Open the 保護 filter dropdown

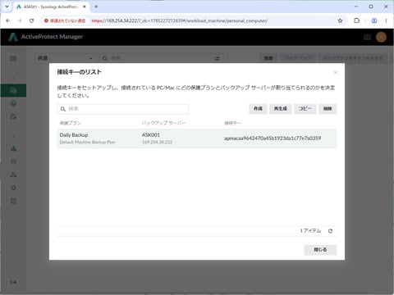(65, 58)
